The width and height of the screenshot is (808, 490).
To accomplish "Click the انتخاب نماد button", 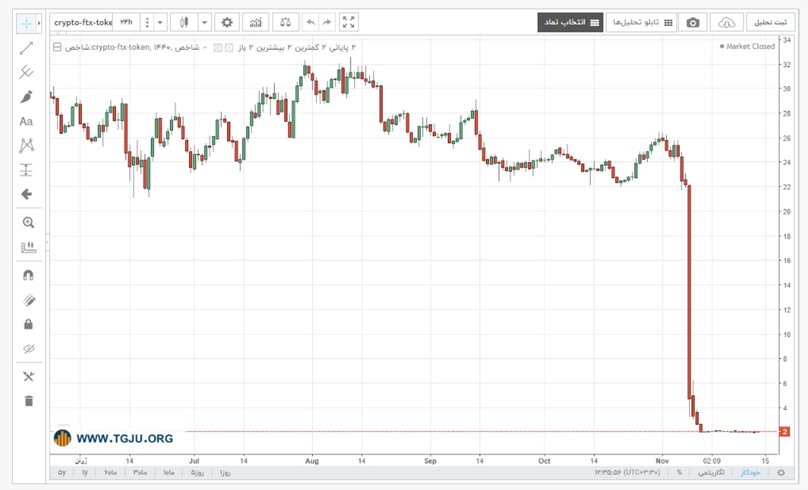I will [x=570, y=23].
